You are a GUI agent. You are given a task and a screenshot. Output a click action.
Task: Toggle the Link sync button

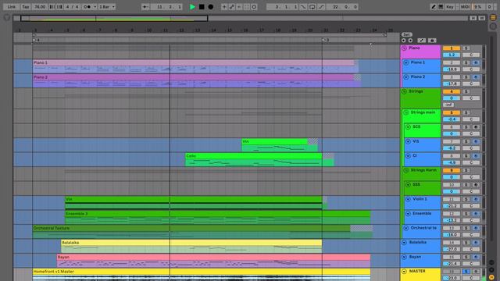(x=12, y=7)
